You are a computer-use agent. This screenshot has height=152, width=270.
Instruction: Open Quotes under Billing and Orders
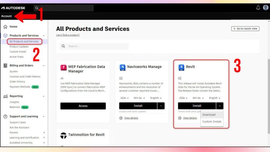[x=13, y=71]
